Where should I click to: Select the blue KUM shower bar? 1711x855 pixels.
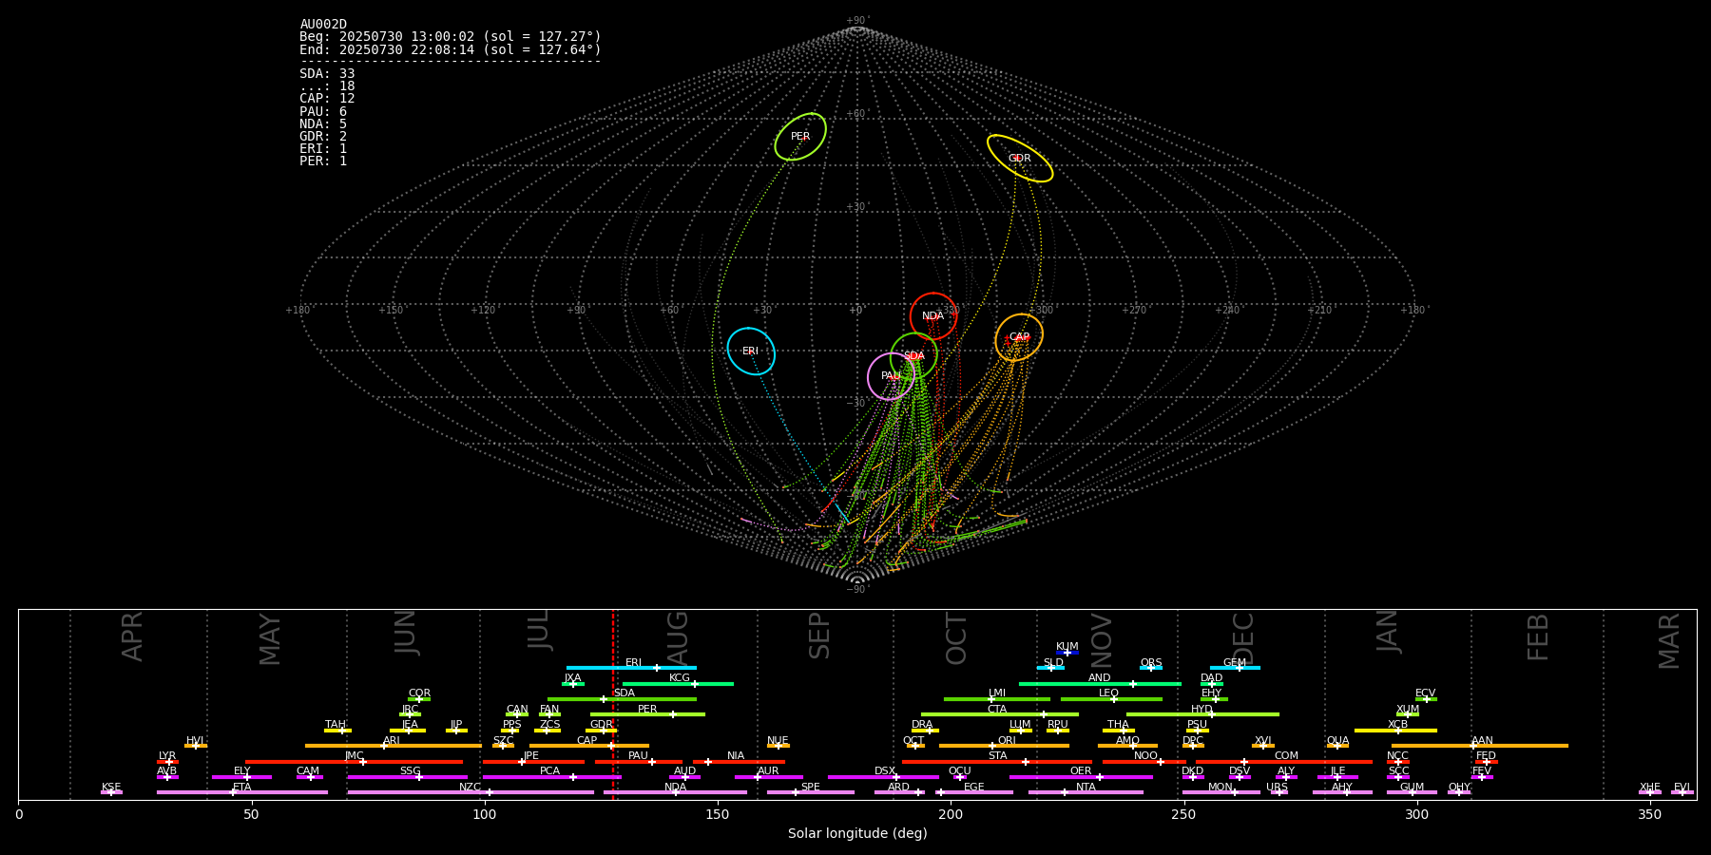tap(1067, 653)
